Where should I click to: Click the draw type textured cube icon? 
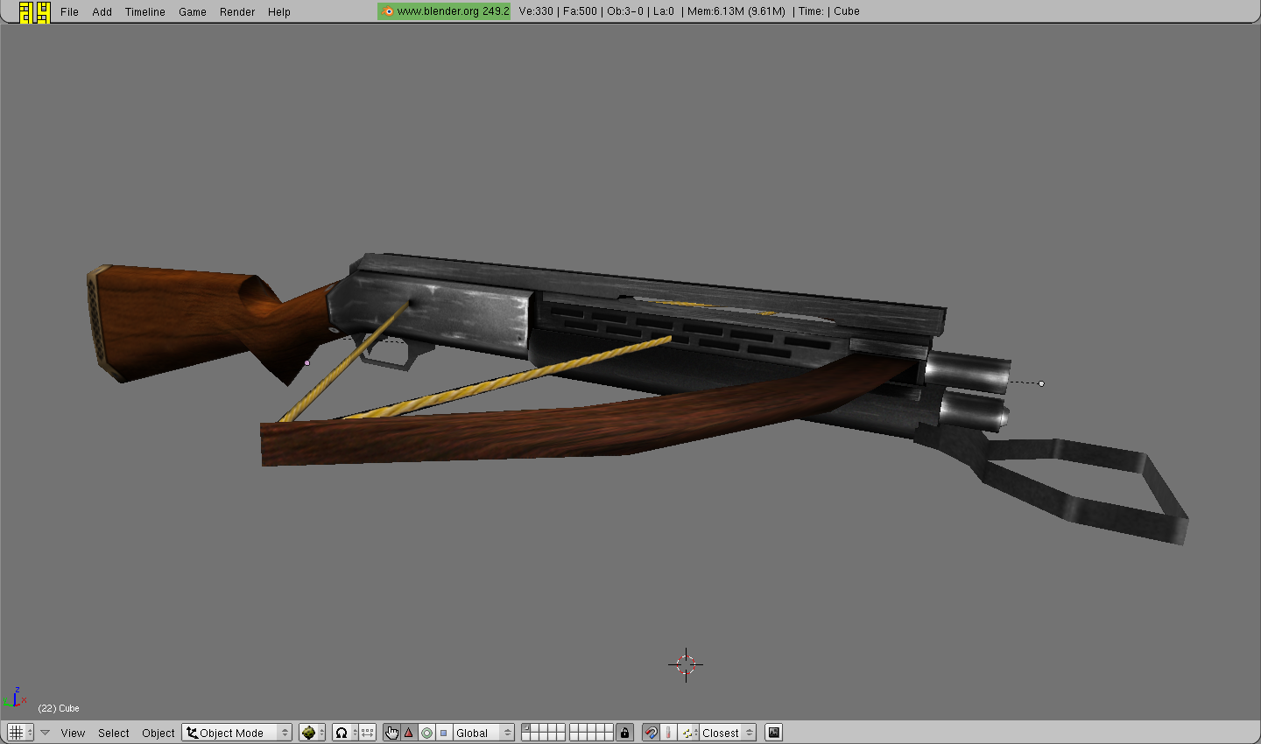[308, 733]
